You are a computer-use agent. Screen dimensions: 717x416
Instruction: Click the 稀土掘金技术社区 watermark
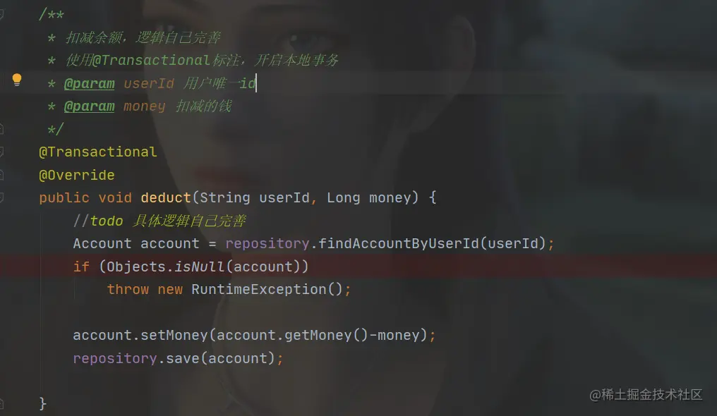(646, 395)
